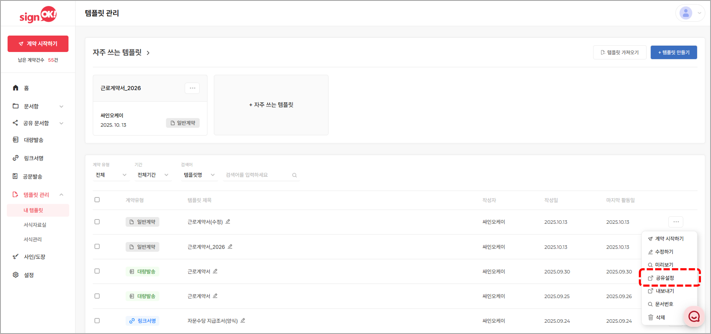Viewport: 711px width, 334px height.
Task: Open the chat support bubble icon
Action: click(x=694, y=317)
